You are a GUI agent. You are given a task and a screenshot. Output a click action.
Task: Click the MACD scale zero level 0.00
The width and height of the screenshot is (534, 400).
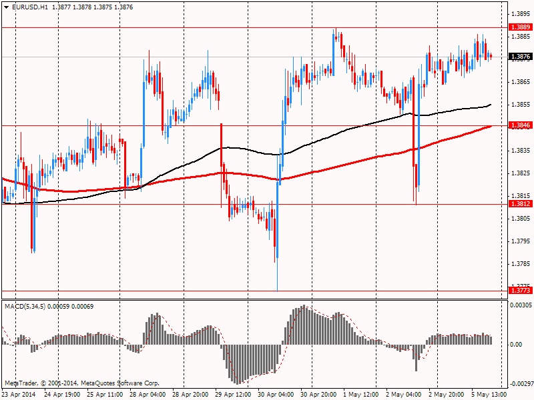pos(516,345)
